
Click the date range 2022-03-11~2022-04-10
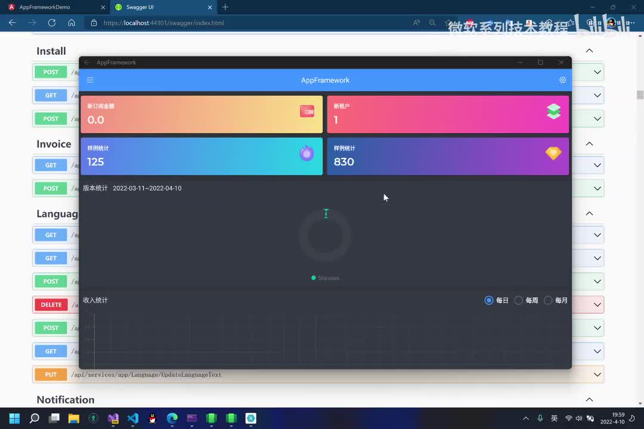pos(147,188)
